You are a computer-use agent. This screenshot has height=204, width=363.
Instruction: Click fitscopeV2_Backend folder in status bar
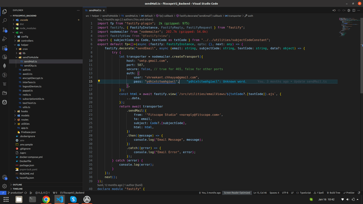pos(72,193)
